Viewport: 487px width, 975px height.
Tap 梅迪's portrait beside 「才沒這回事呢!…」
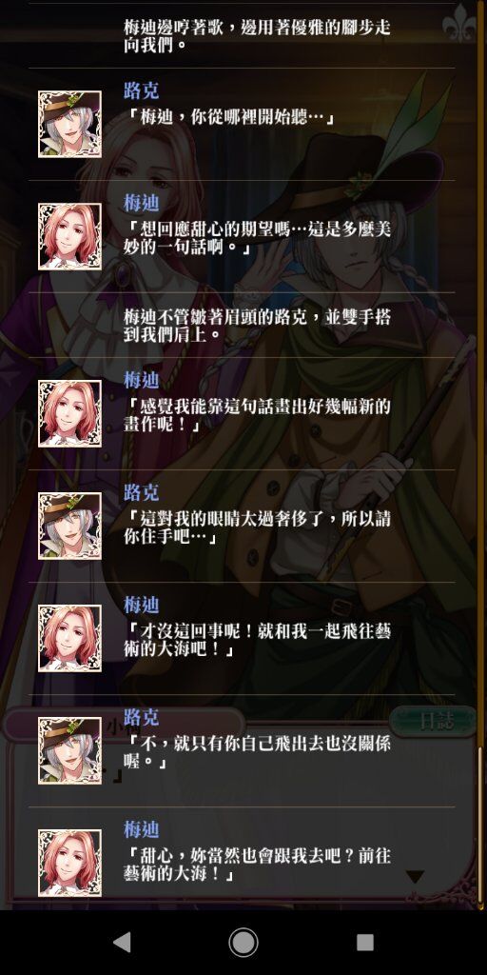tap(69, 639)
